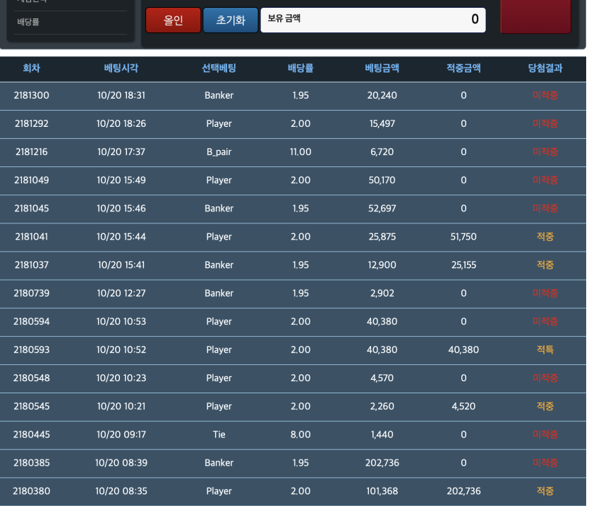This screenshot has width=589, height=506.
Task: Click the 적중 result for round 2181041
Action: pyautogui.click(x=545, y=237)
